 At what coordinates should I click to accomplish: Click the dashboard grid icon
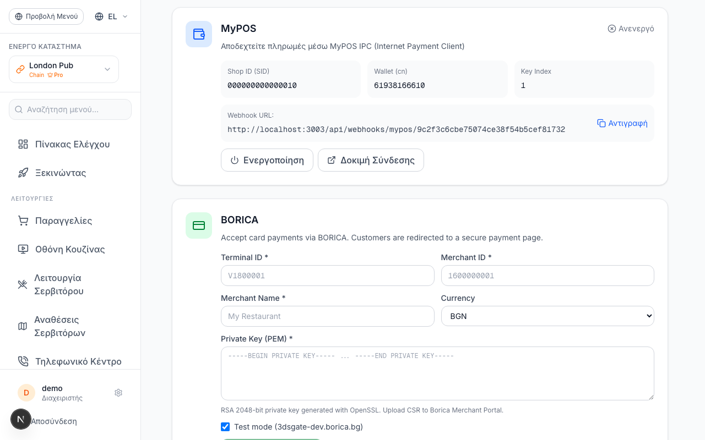23,144
